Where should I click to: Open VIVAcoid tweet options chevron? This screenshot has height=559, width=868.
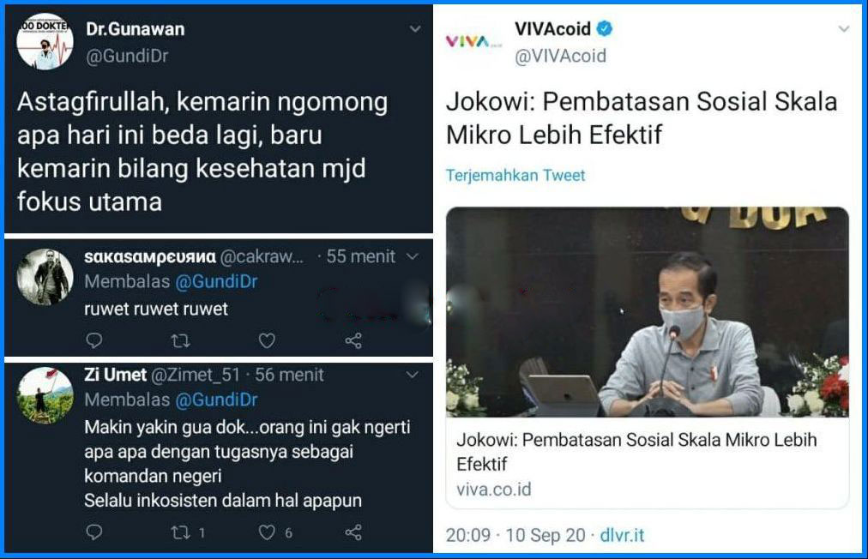click(x=844, y=29)
